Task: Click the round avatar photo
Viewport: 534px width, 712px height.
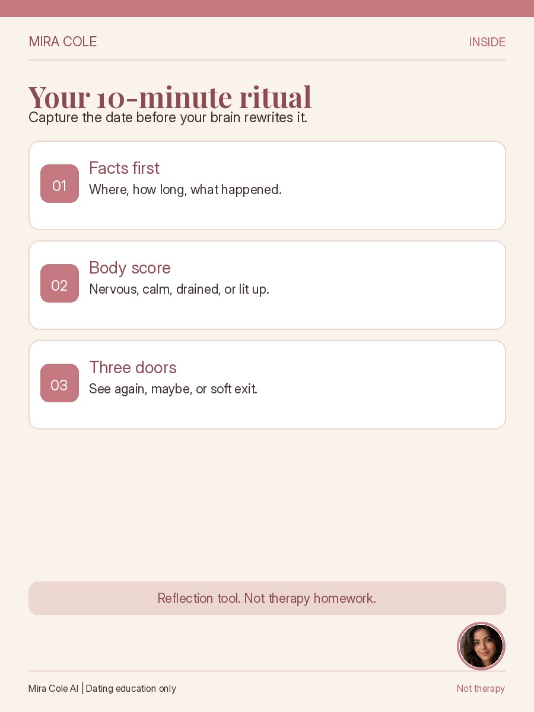Action: pos(481,646)
